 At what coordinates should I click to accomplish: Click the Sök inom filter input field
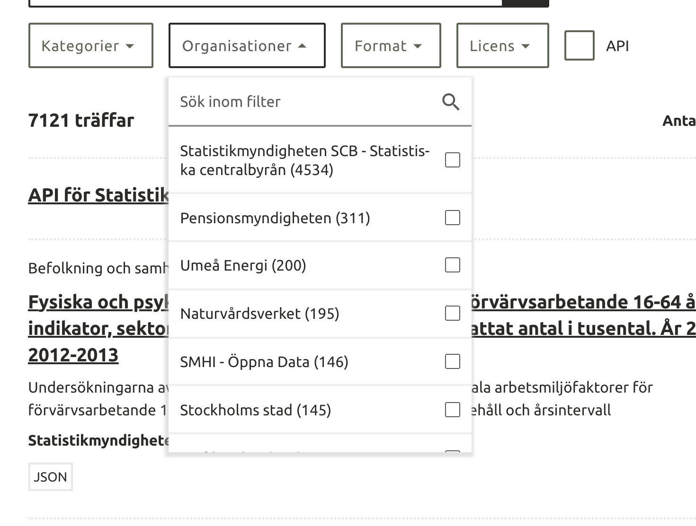tap(303, 102)
